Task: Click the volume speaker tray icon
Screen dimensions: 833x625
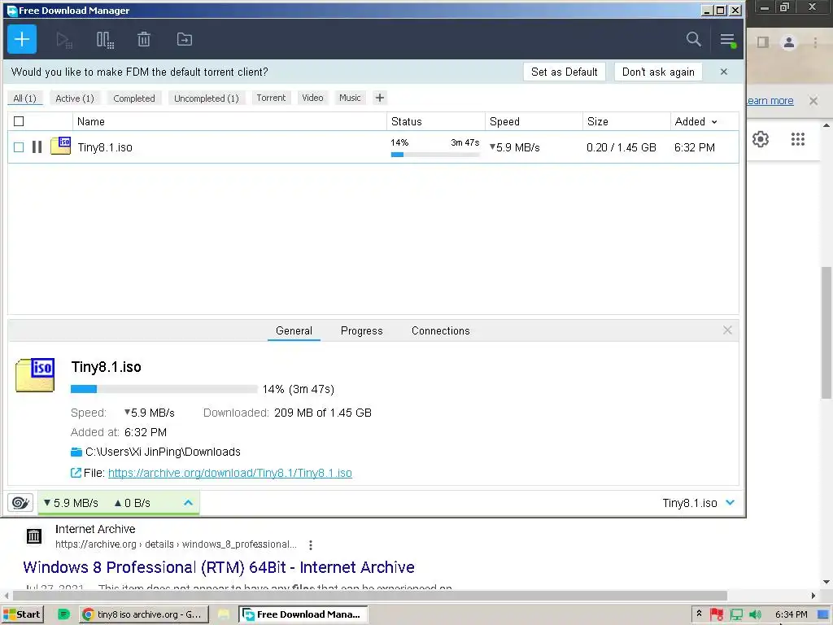Action: [755, 614]
